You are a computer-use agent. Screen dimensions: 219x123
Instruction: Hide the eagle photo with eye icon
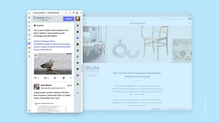pos(36,55)
